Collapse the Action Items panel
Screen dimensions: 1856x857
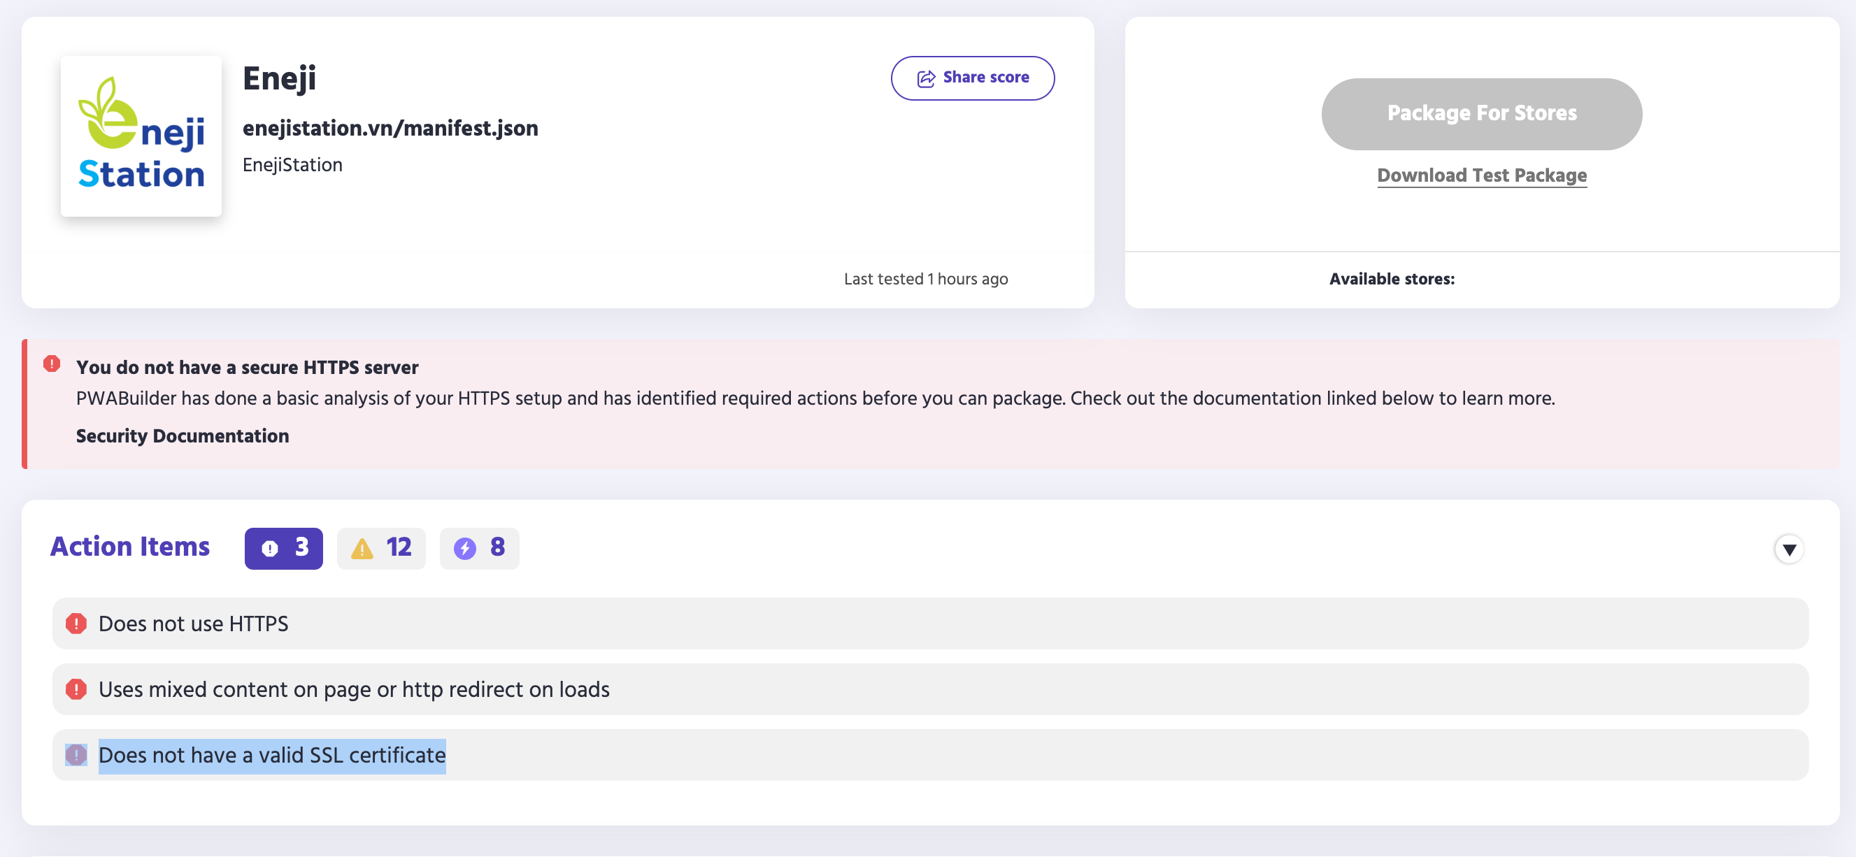(1788, 548)
